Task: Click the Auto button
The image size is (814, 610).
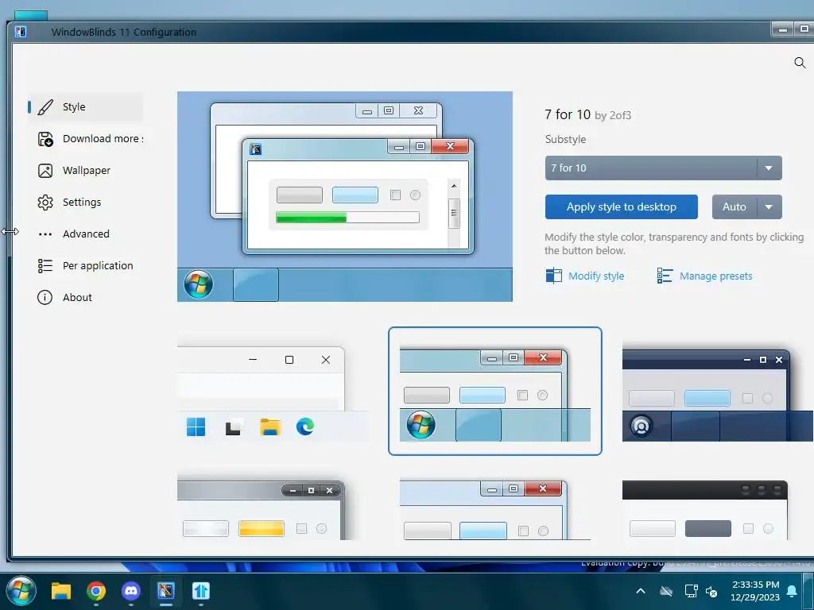Action: click(734, 207)
